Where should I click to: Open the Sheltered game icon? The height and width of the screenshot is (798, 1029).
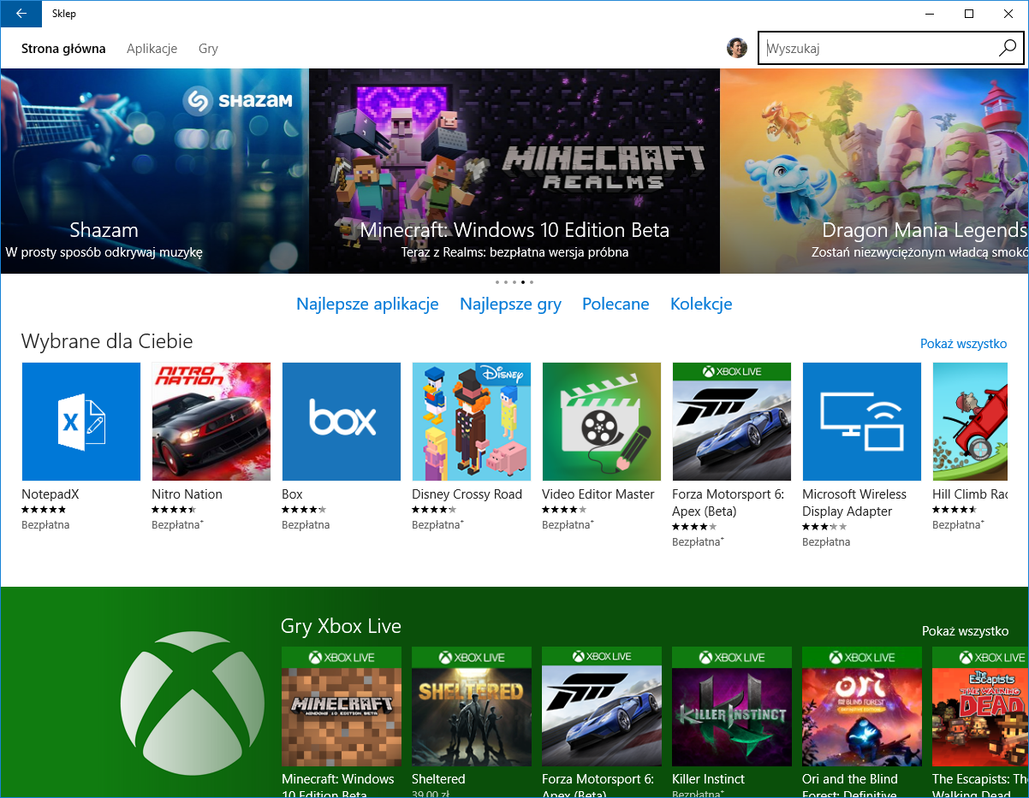click(472, 706)
